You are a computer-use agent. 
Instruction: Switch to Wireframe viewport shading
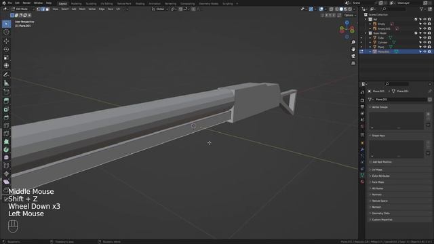[337, 9]
